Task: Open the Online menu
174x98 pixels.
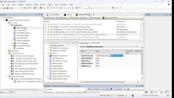Action: point(43,5)
